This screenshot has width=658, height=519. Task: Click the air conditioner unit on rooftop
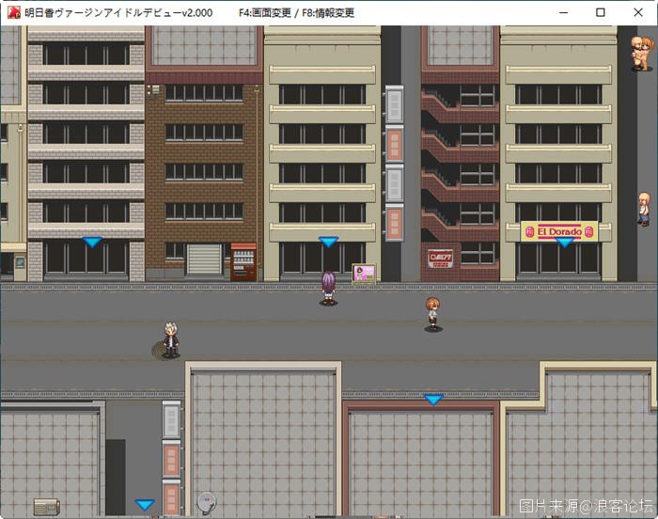pyautogui.click(x=47, y=507)
